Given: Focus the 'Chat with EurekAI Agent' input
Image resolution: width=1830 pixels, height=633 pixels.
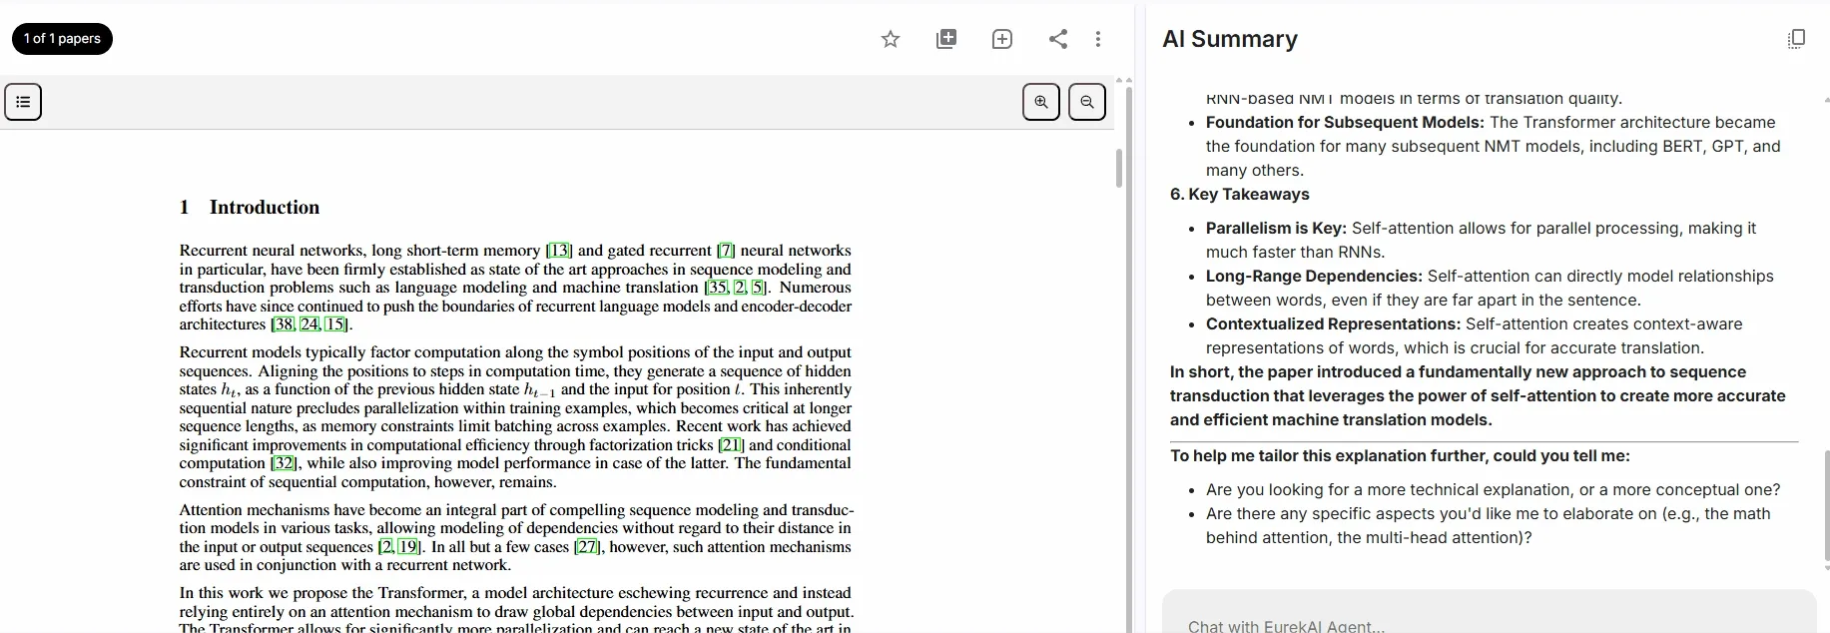Looking at the screenshot, I should click(x=1488, y=625).
